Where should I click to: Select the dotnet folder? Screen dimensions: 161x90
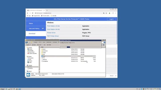[44, 49]
